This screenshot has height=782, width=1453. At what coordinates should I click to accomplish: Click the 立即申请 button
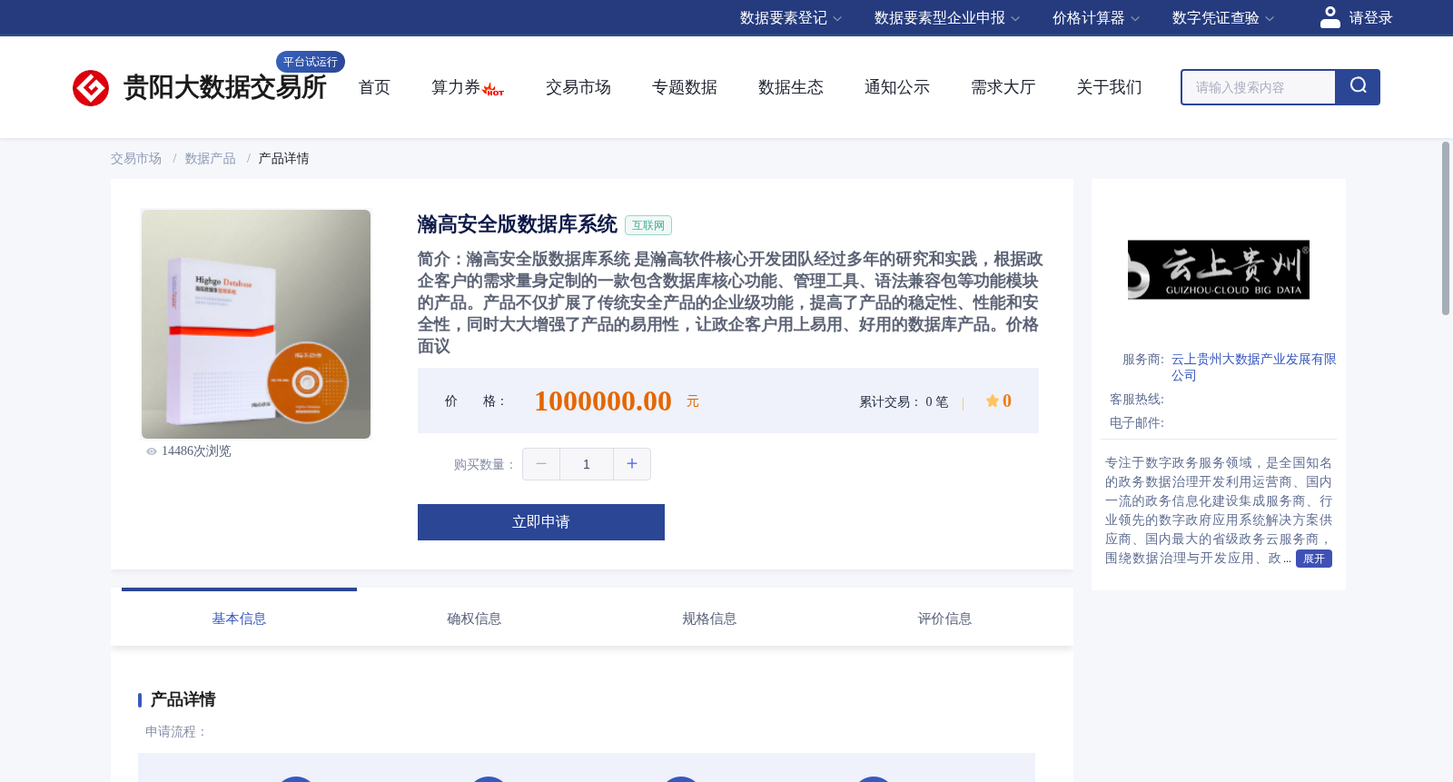coord(541,522)
